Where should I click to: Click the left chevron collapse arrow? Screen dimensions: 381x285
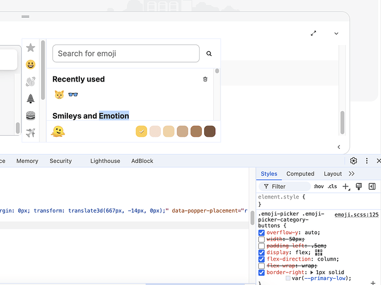pyautogui.click(x=339, y=147)
